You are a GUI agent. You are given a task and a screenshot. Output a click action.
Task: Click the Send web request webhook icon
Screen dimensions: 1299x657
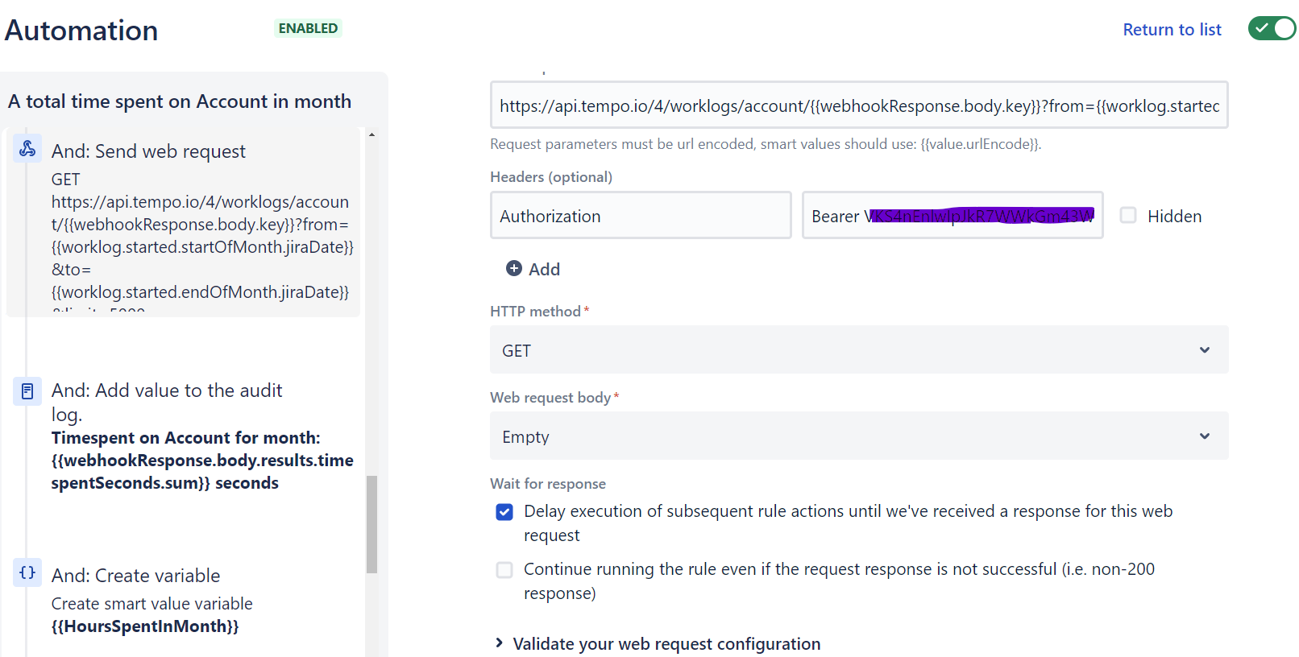pyautogui.click(x=27, y=148)
